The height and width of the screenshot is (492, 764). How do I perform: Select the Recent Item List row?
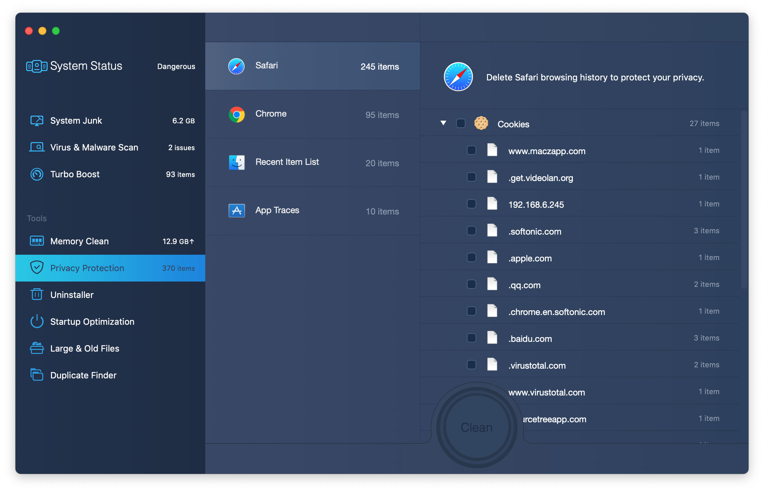click(313, 163)
